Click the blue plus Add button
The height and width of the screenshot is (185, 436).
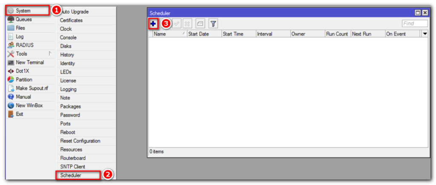pos(153,24)
